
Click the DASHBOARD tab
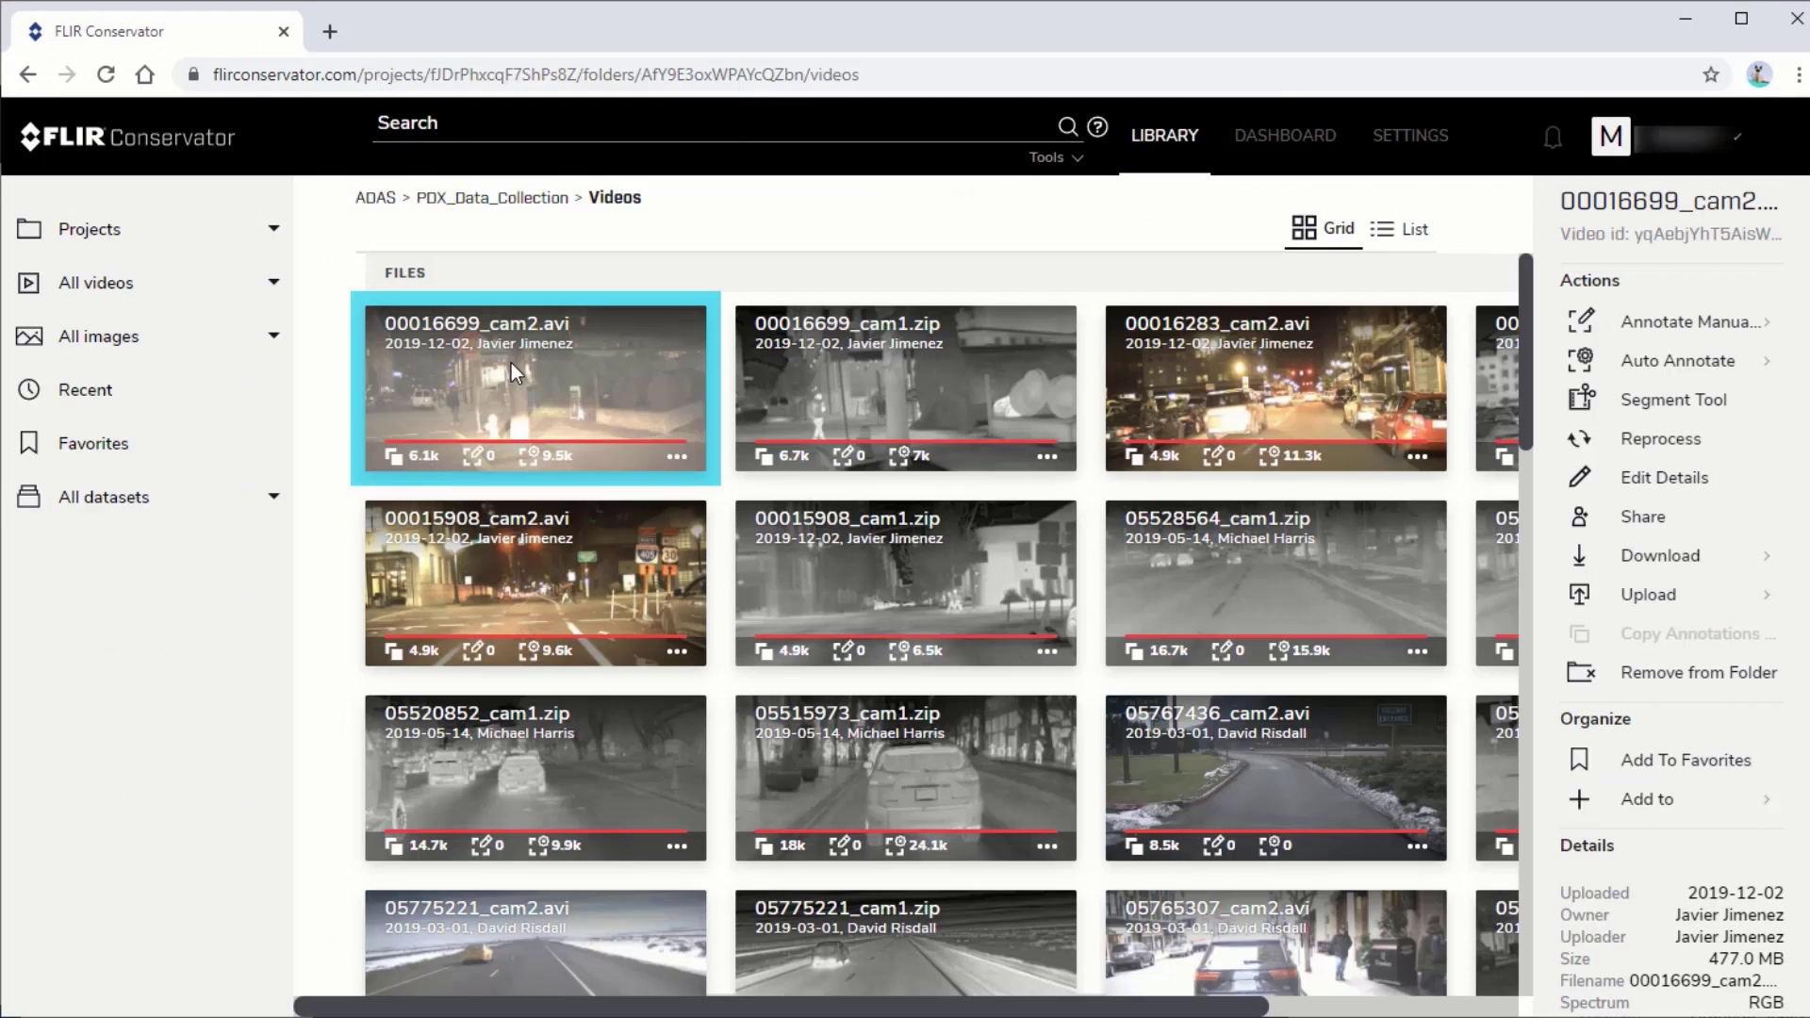[x=1284, y=134]
